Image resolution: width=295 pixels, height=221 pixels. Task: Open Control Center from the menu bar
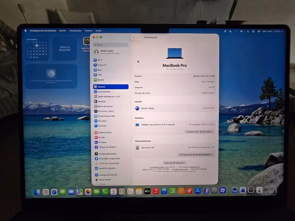point(253,31)
